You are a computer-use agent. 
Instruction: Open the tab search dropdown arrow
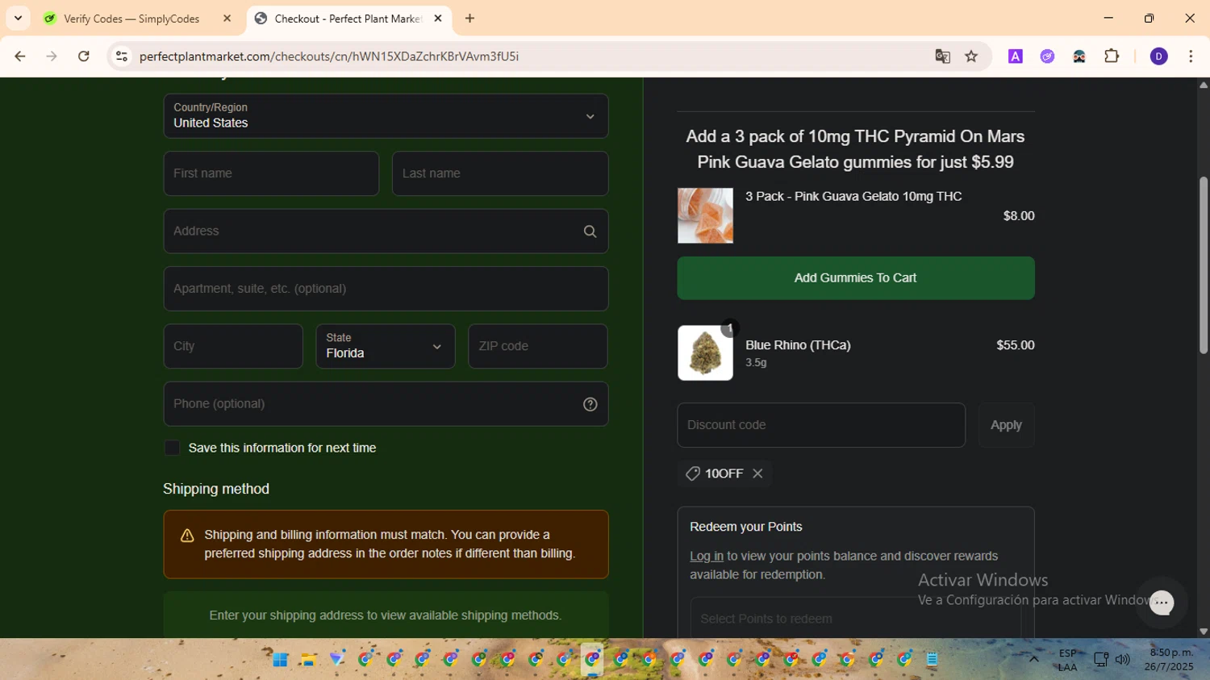pyautogui.click(x=18, y=18)
